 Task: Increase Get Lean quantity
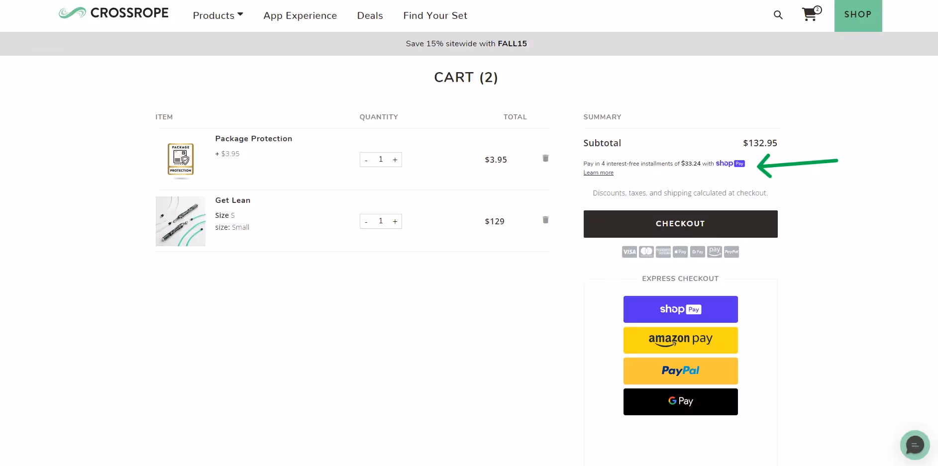[x=395, y=221]
